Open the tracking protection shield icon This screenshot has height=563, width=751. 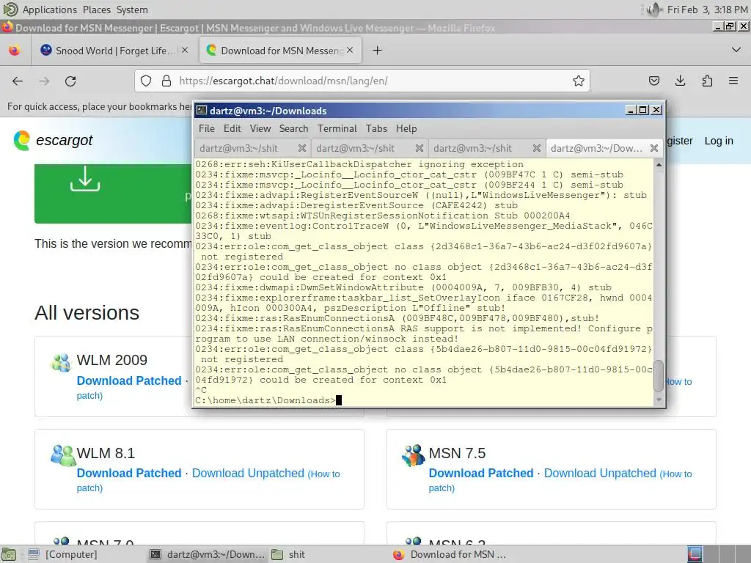(146, 81)
